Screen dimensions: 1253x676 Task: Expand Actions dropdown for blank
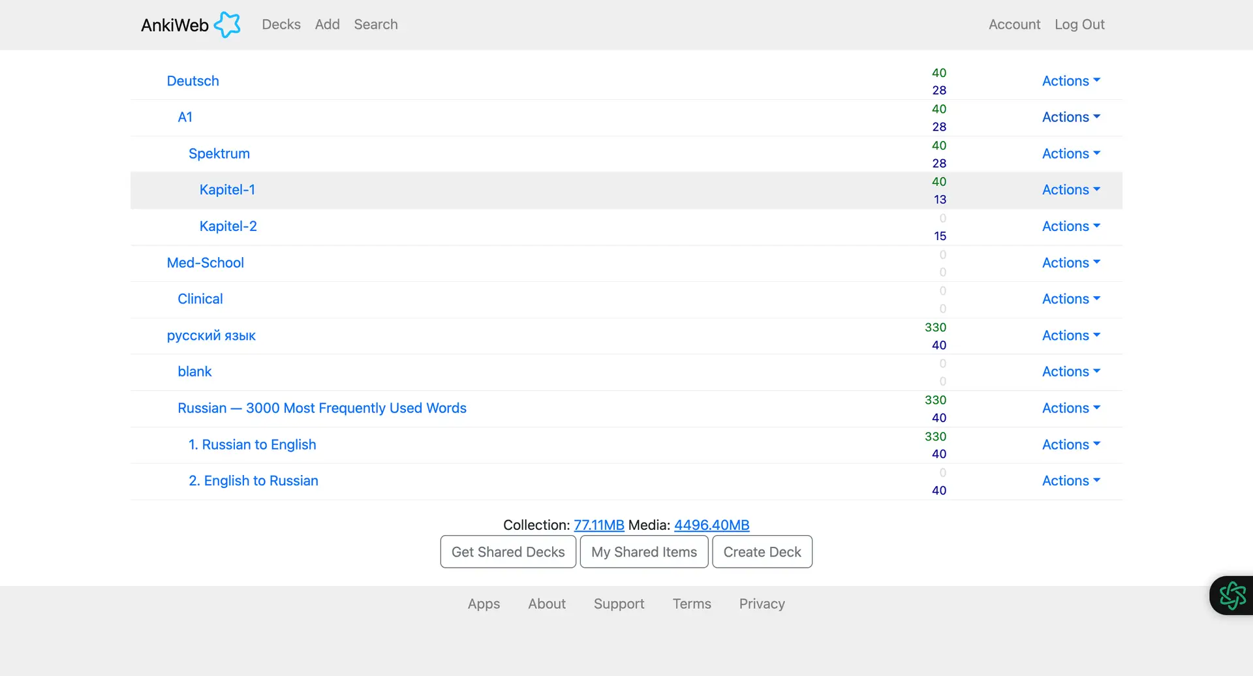(x=1071, y=371)
